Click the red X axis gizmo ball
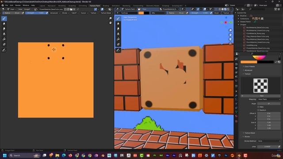Screen dimensions: 283x159 point(226,23)
